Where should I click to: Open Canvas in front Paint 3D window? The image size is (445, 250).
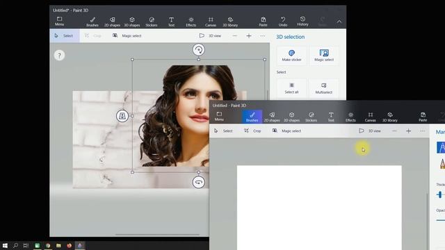(x=371, y=117)
